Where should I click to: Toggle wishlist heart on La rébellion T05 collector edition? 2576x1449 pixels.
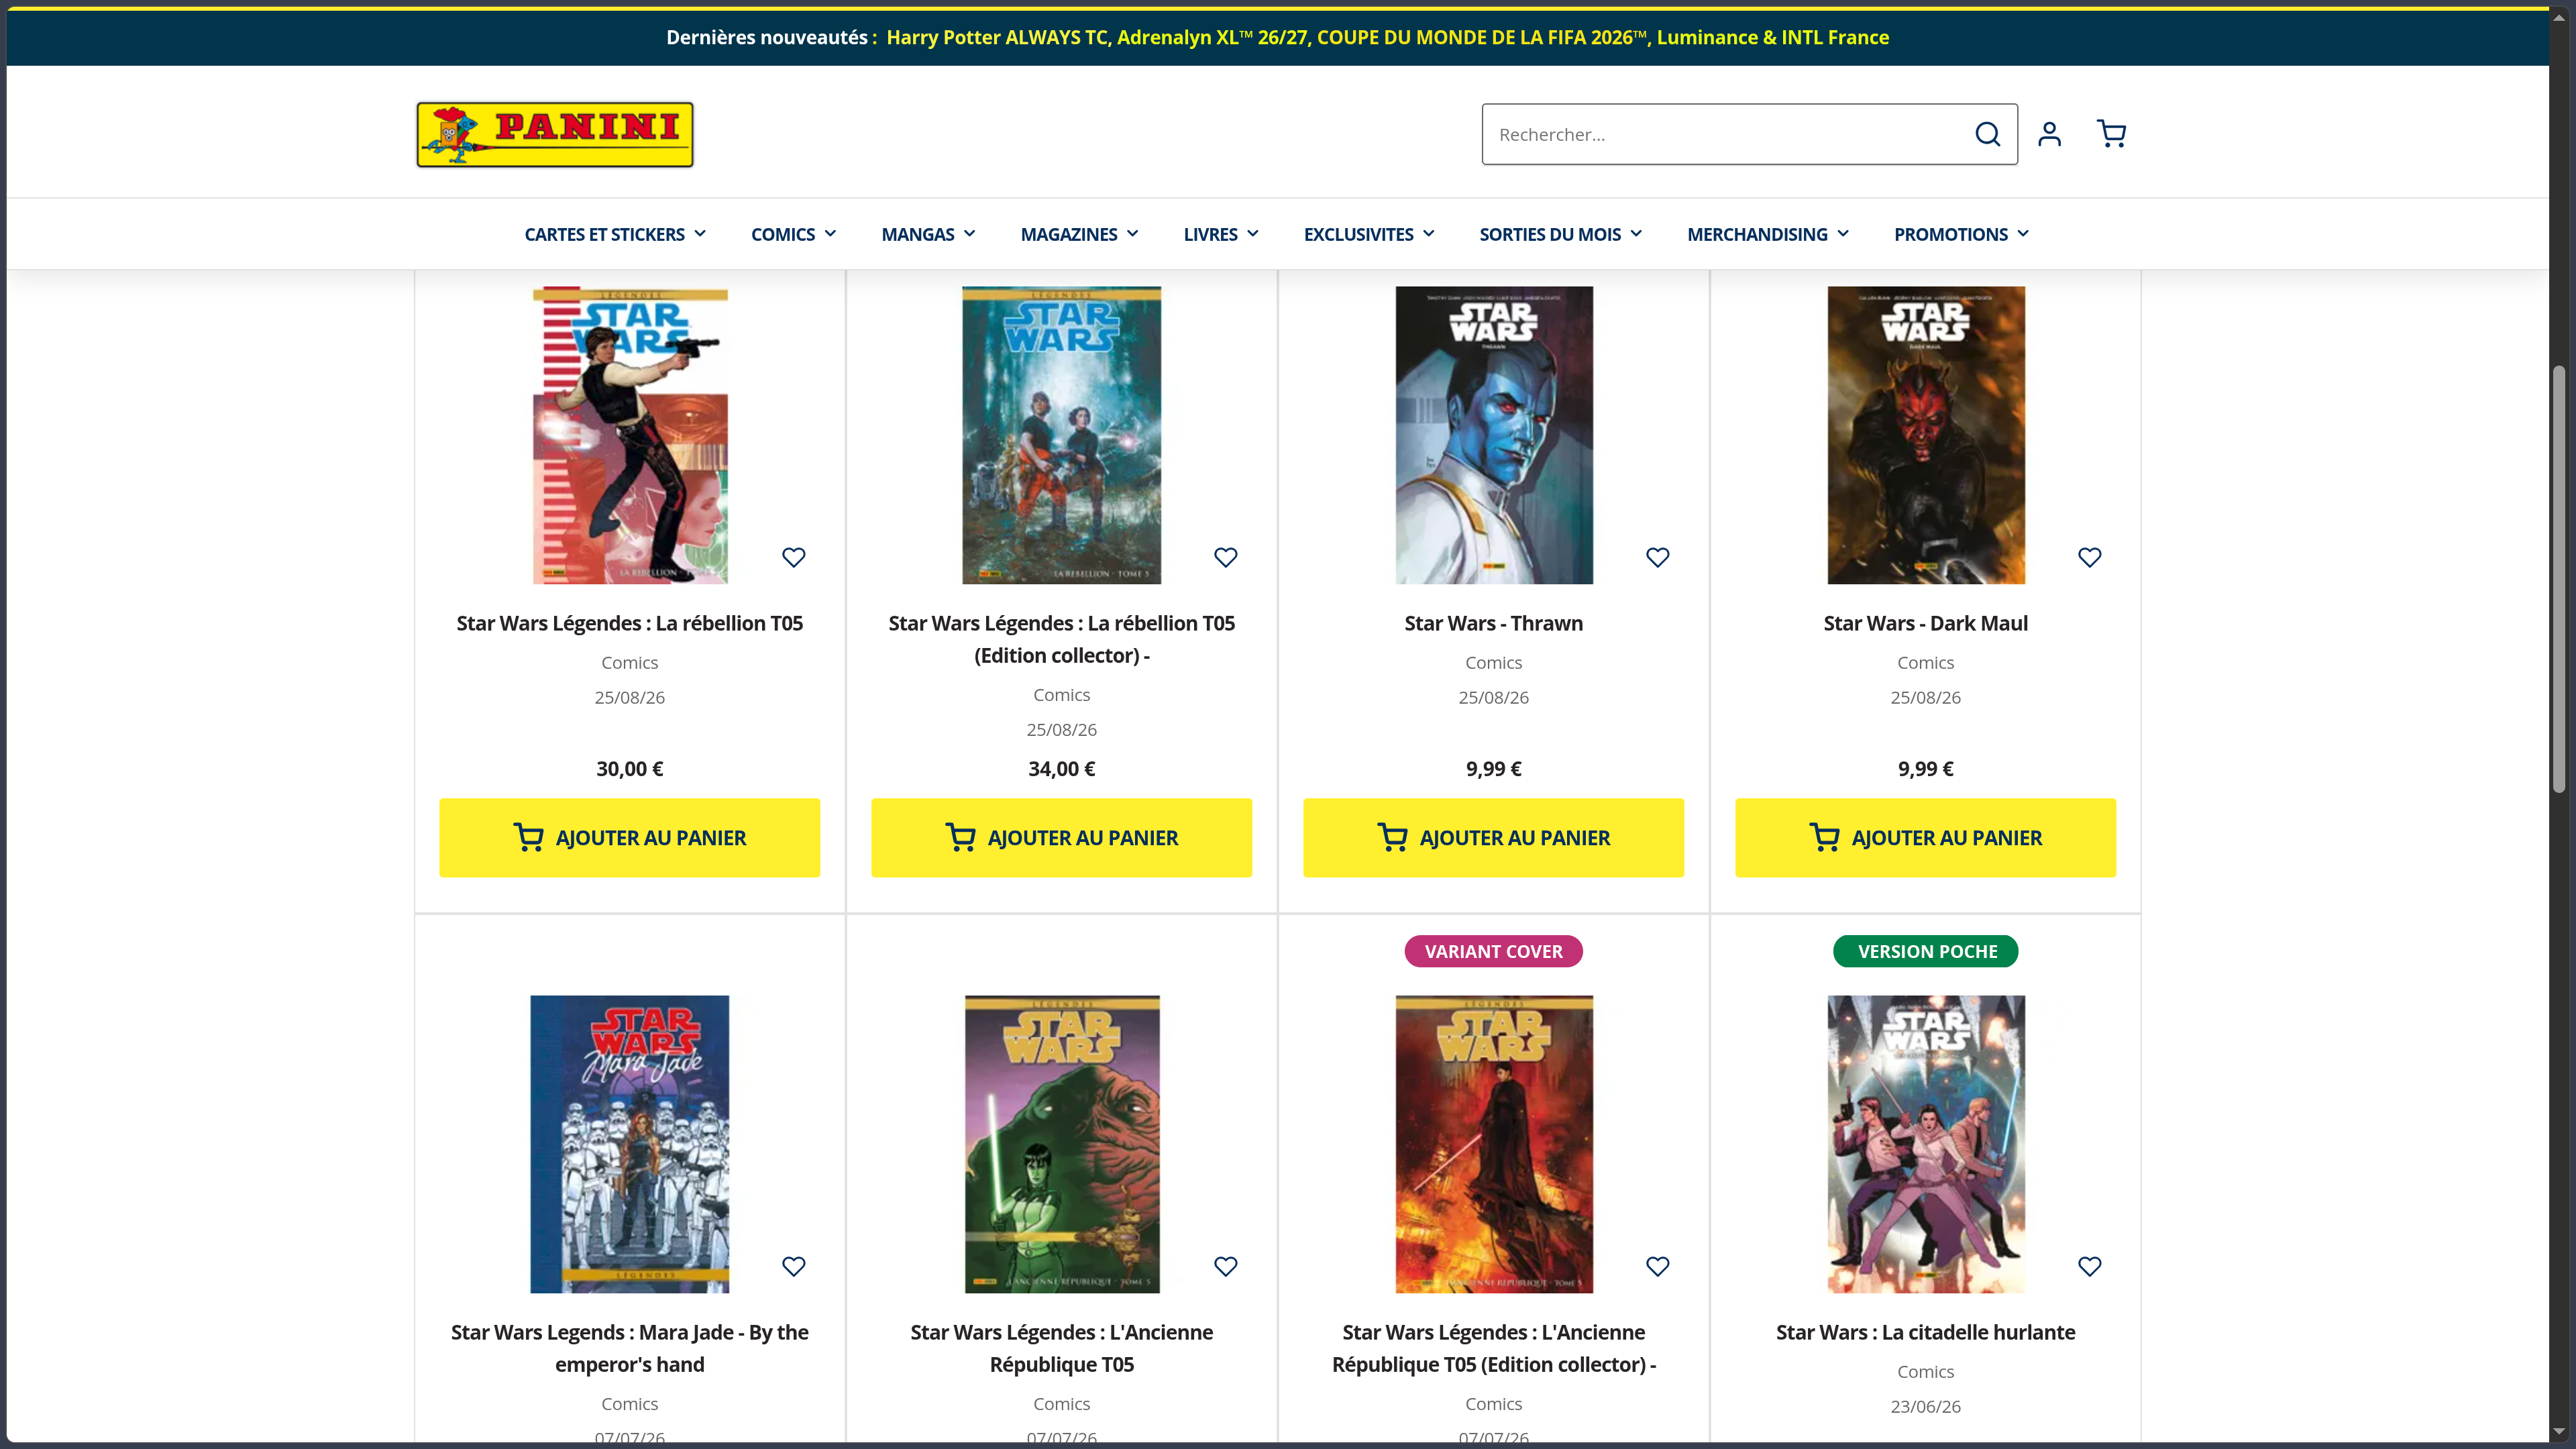click(x=1225, y=557)
